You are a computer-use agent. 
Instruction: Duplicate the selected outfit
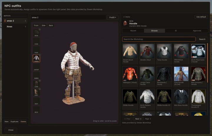(x=14, y=122)
